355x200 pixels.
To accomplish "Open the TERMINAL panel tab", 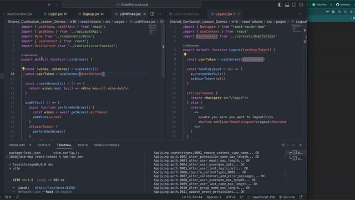I will (x=64, y=145).
